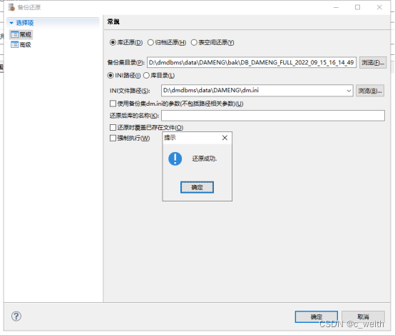
Task: Enable 还原时覆盖已存在文件(O) checkbox
Action: 113,127
